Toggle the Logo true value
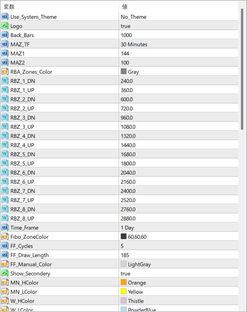This screenshot has width=247, height=312. pyautogui.click(x=126, y=26)
